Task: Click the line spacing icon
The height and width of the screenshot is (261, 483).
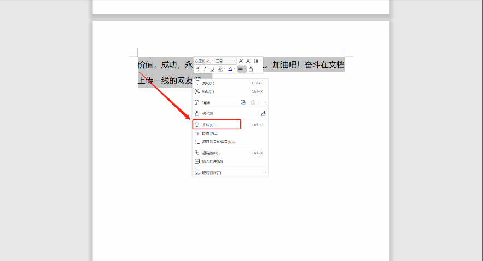Action: [256, 61]
